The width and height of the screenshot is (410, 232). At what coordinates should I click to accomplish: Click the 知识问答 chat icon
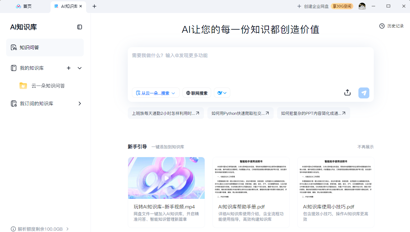(14, 47)
